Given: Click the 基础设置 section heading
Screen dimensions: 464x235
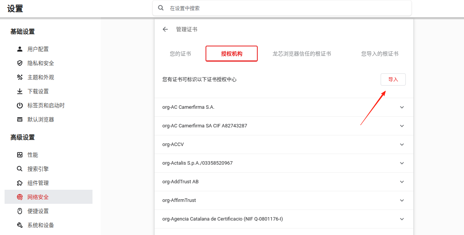Looking at the screenshot, I should click(22, 32).
